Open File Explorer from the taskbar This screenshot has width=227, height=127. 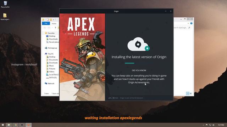click(x=9, y=125)
